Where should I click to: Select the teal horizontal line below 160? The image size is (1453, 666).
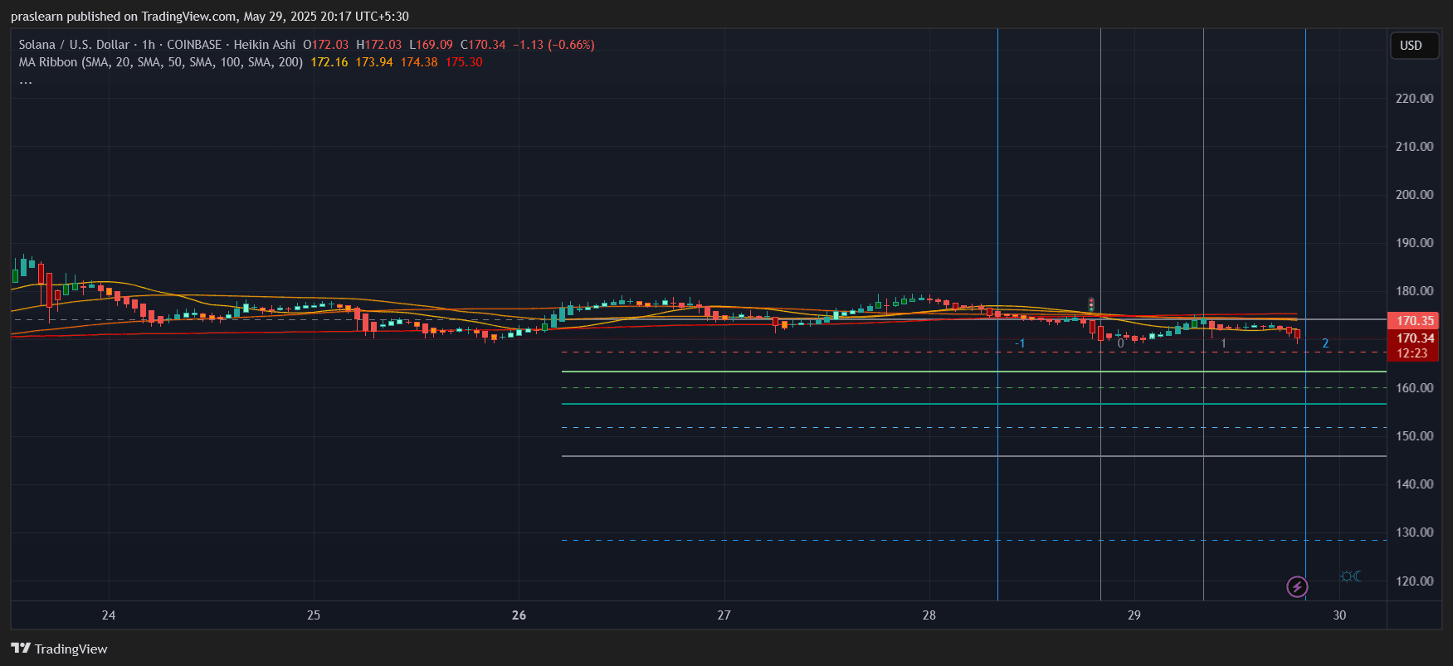click(x=830, y=404)
